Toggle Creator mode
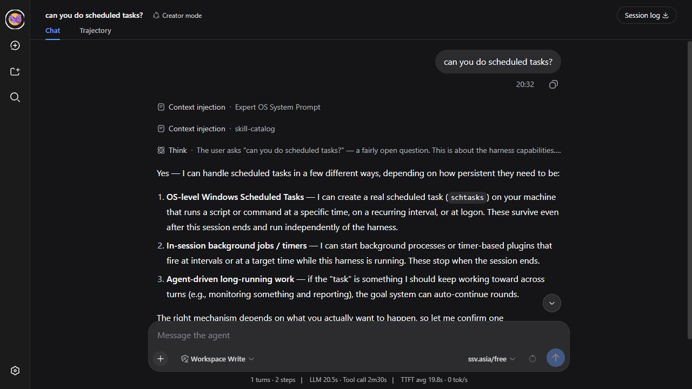The width and height of the screenshot is (692, 389). pyautogui.click(x=177, y=15)
